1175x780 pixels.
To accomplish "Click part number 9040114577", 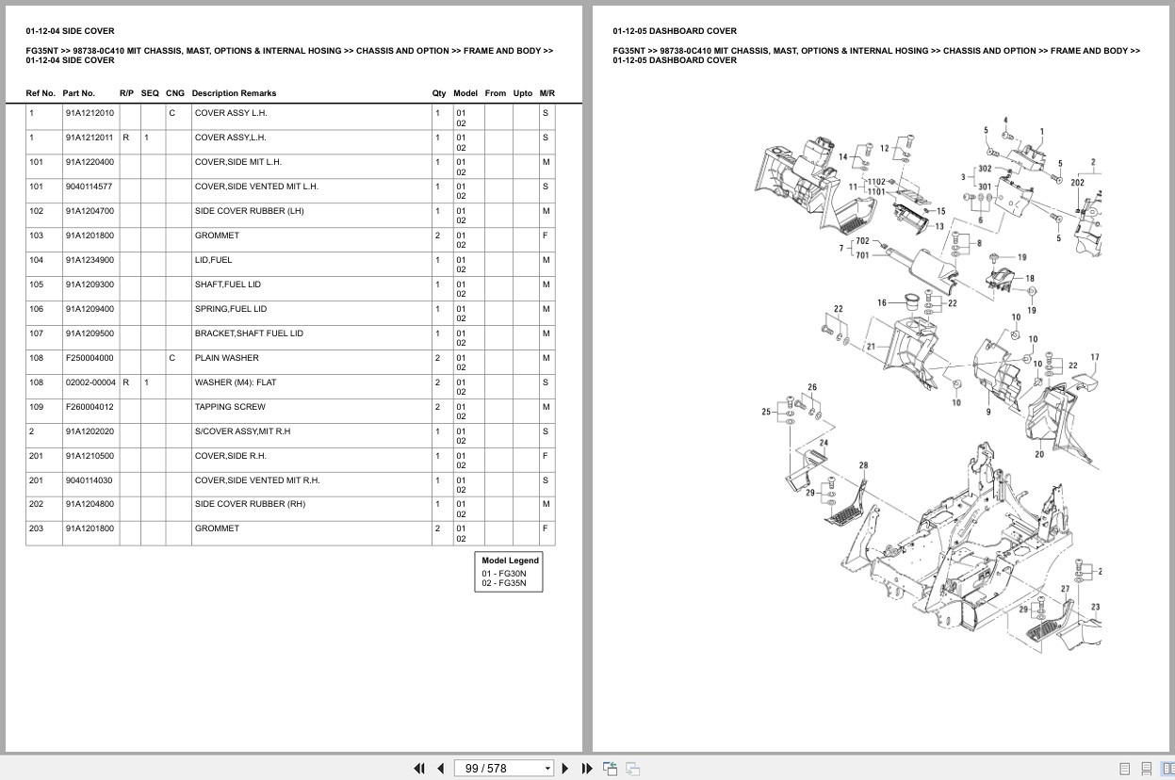I will pyautogui.click(x=89, y=187).
